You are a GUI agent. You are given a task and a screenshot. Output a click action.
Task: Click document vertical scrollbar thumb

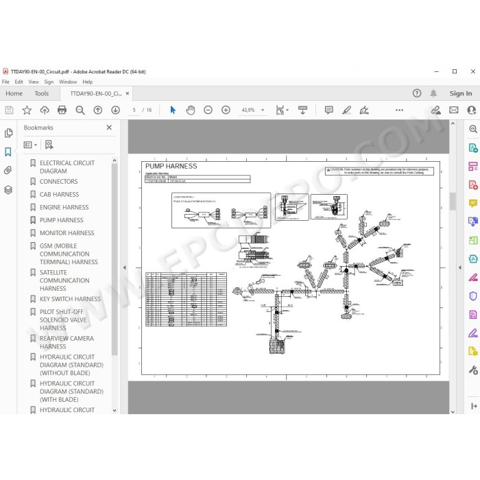[x=453, y=201]
